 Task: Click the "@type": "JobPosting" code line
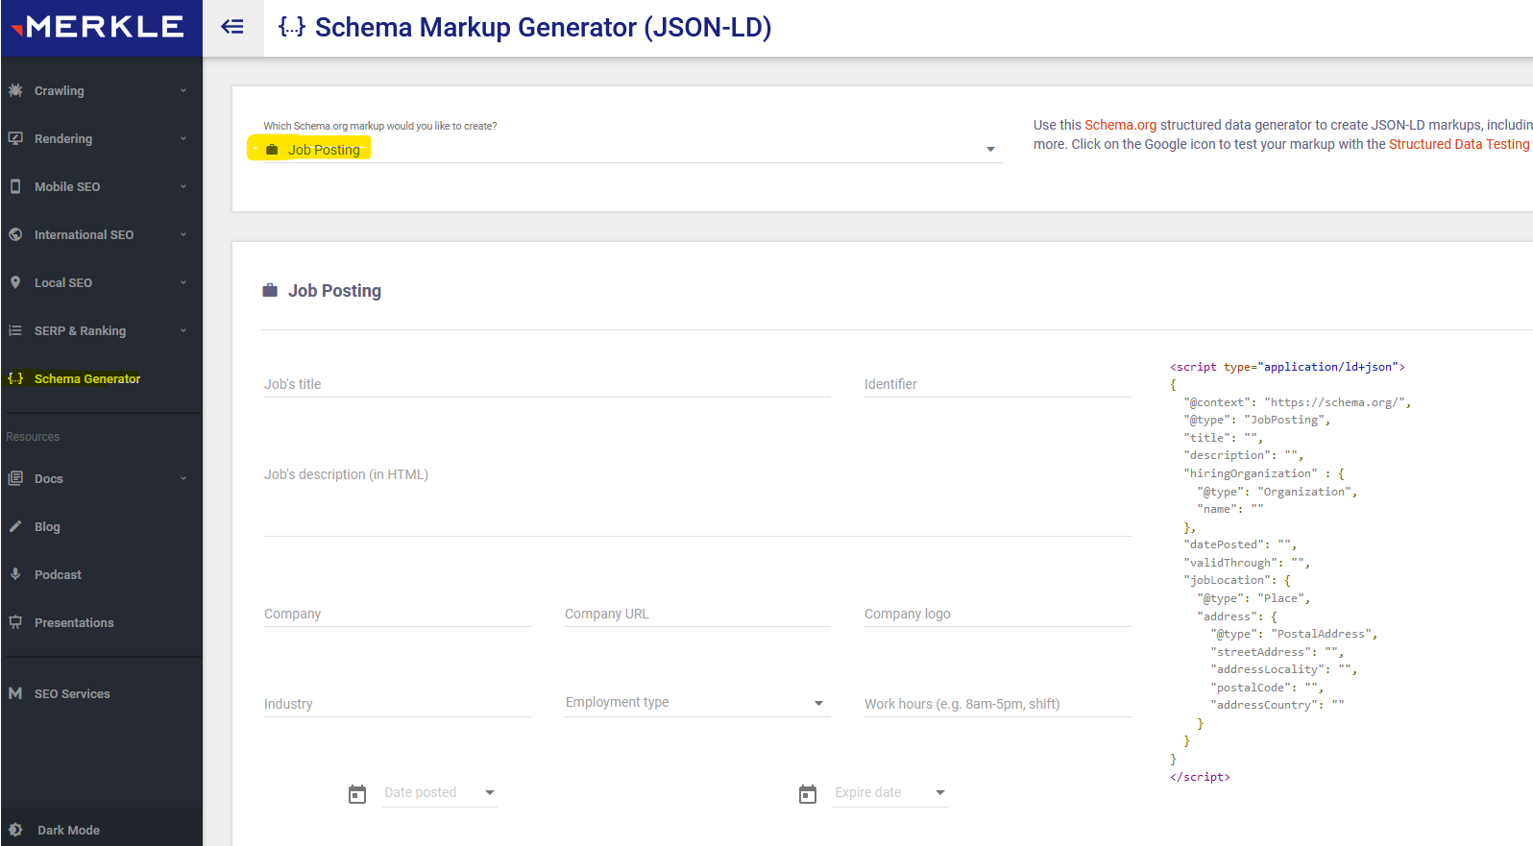pyautogui.click(x=1257, y=420)
